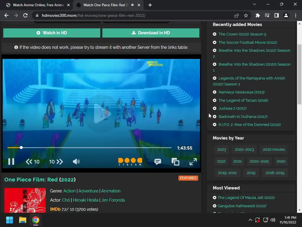Open R.I.P.D. 2: Rise of the Damned
This screenshot has width=302, height=227.
[x=250, y=124]
